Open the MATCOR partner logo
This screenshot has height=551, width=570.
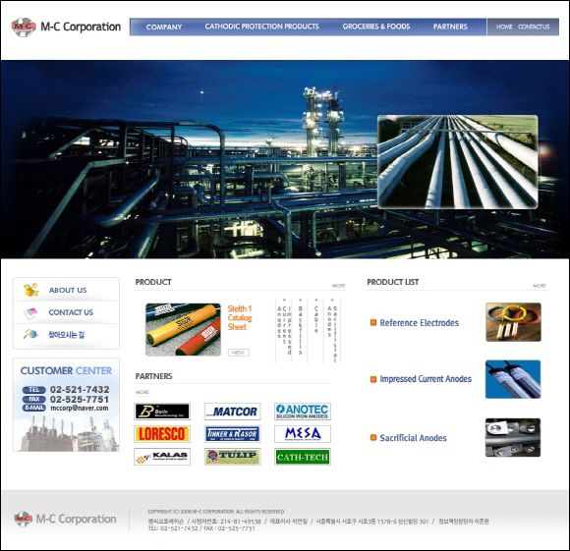pos(232,412)
